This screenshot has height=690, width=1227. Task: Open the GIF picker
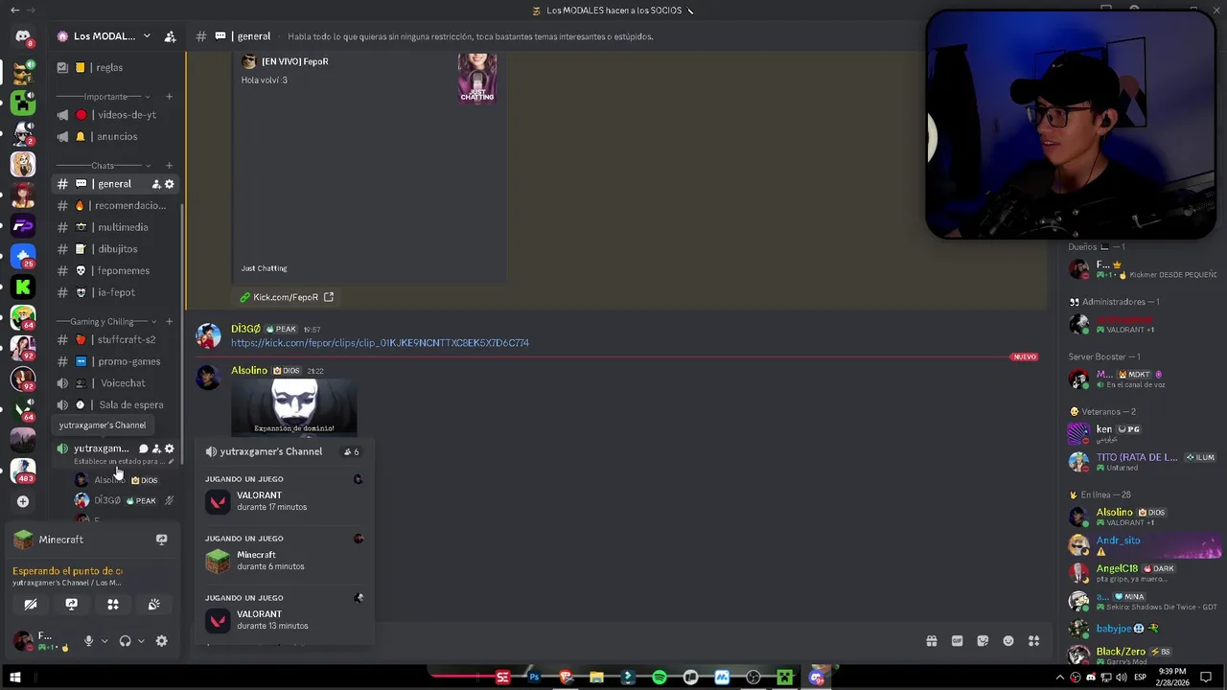[x=957, y=641]
